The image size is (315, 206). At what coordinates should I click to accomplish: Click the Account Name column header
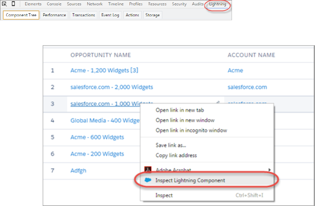pyautogui.click(x=251, y=55)
